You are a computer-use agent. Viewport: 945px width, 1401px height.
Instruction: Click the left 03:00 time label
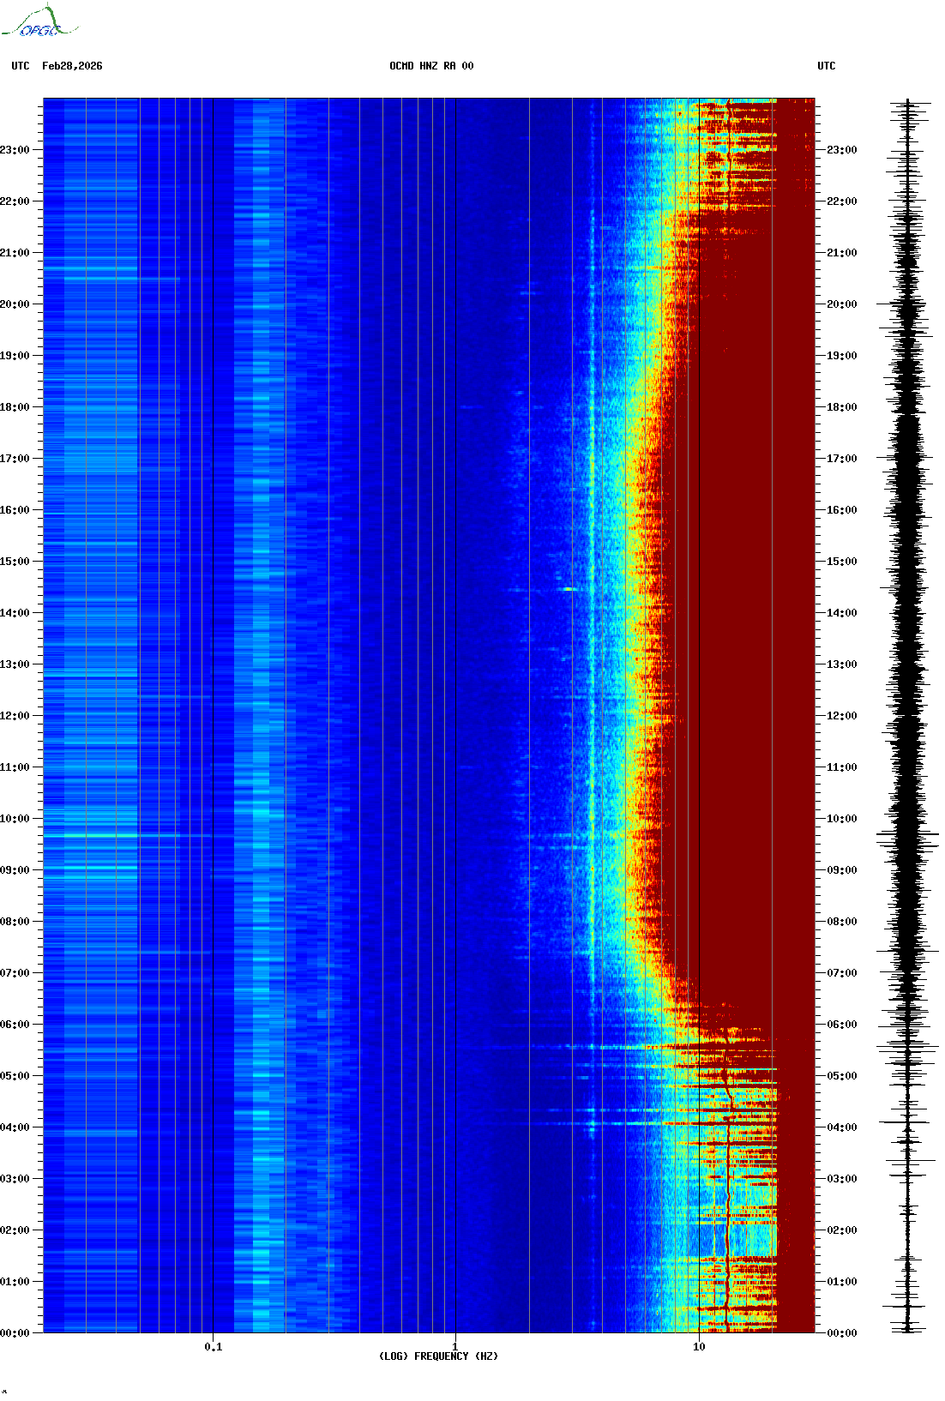click(15, 1179)
